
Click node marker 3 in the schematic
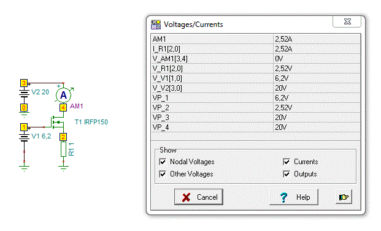[x=24, y=83]
